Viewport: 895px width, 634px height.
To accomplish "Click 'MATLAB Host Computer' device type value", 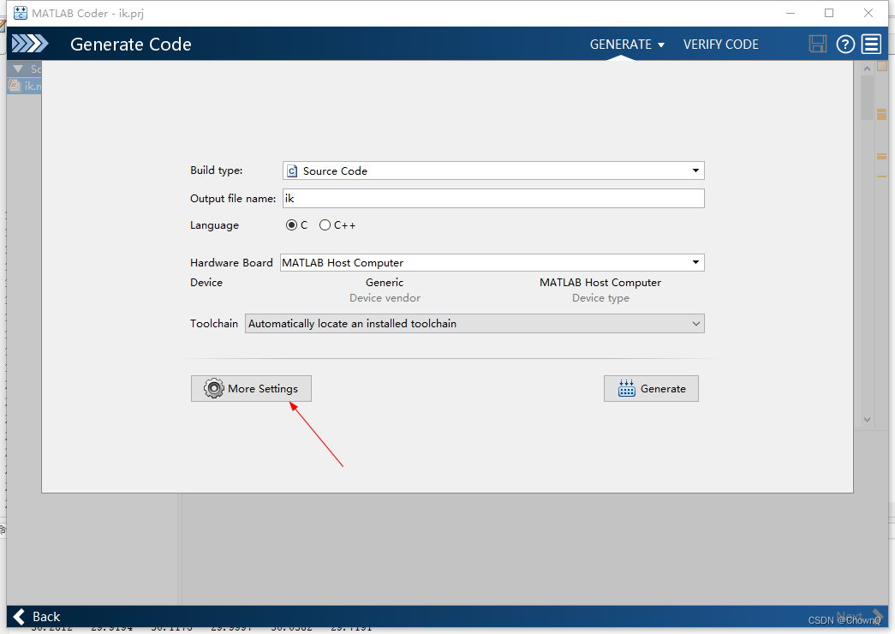I will [x=600, y=283].
